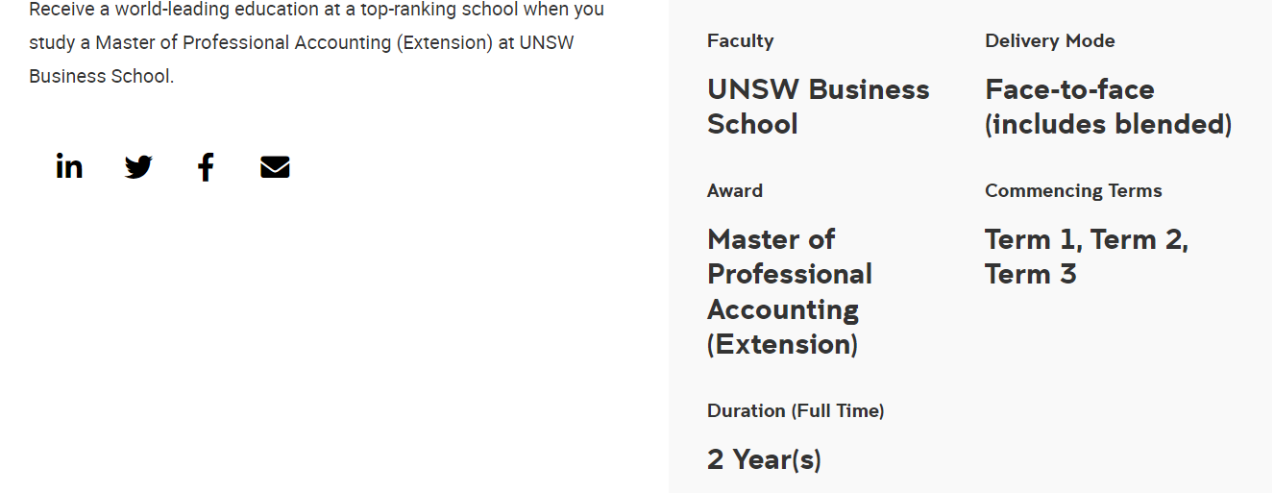This screenshot has width=1274, height=493.
Task: Click "Term 3" under Commencing Terms
Action: click(x=1031, y=274)
